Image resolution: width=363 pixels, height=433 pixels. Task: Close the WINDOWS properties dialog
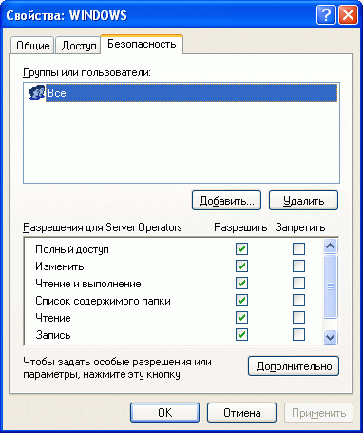348,15
